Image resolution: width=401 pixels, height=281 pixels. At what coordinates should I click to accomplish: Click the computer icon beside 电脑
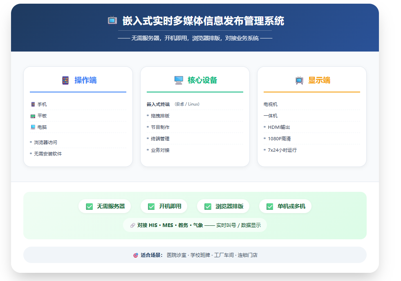33,127
